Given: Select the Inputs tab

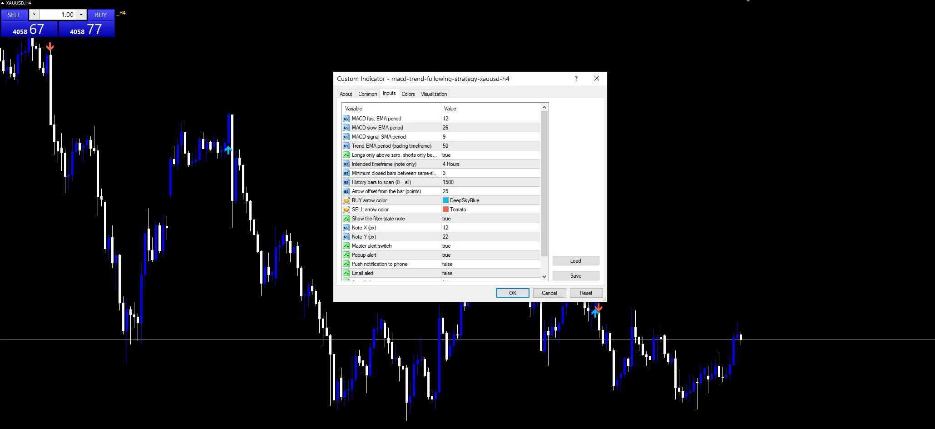Looking at the screenshot, I should [x=389, y=93].
